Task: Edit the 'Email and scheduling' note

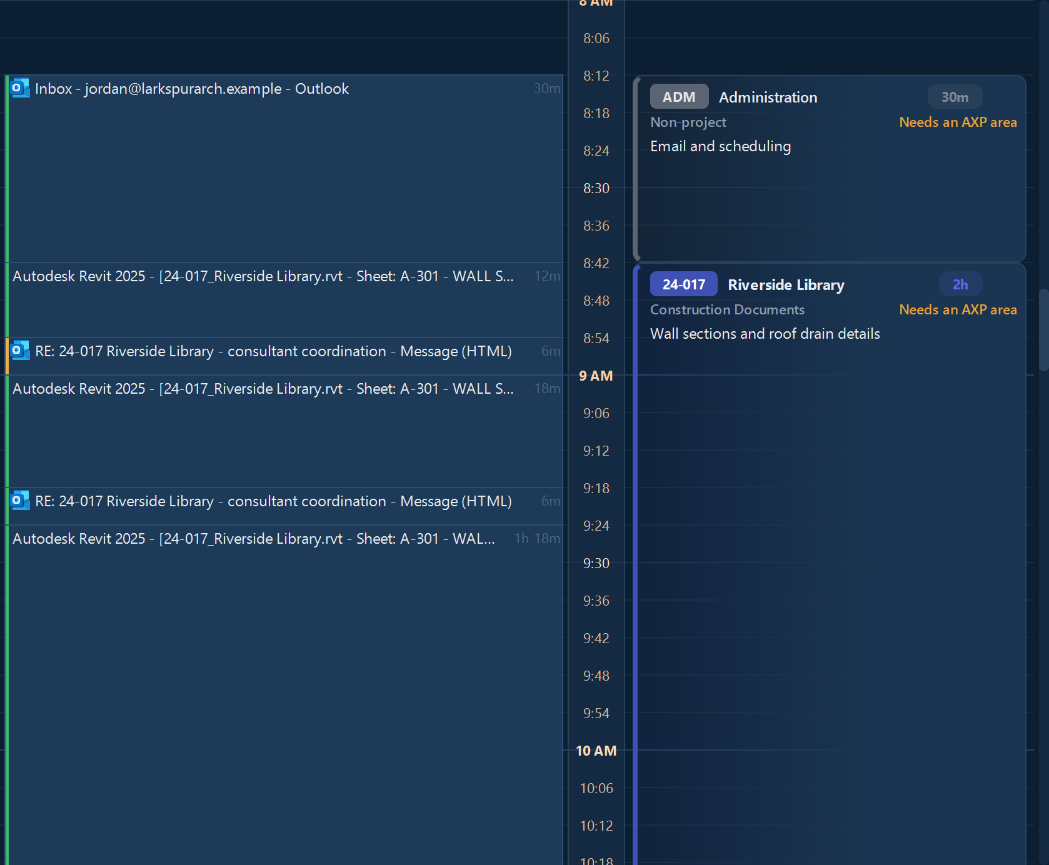Action: [x=720, y=146]
